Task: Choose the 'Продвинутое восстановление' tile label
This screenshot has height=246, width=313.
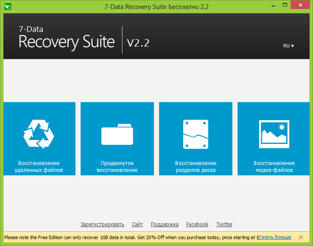Action: click(117, 167)
